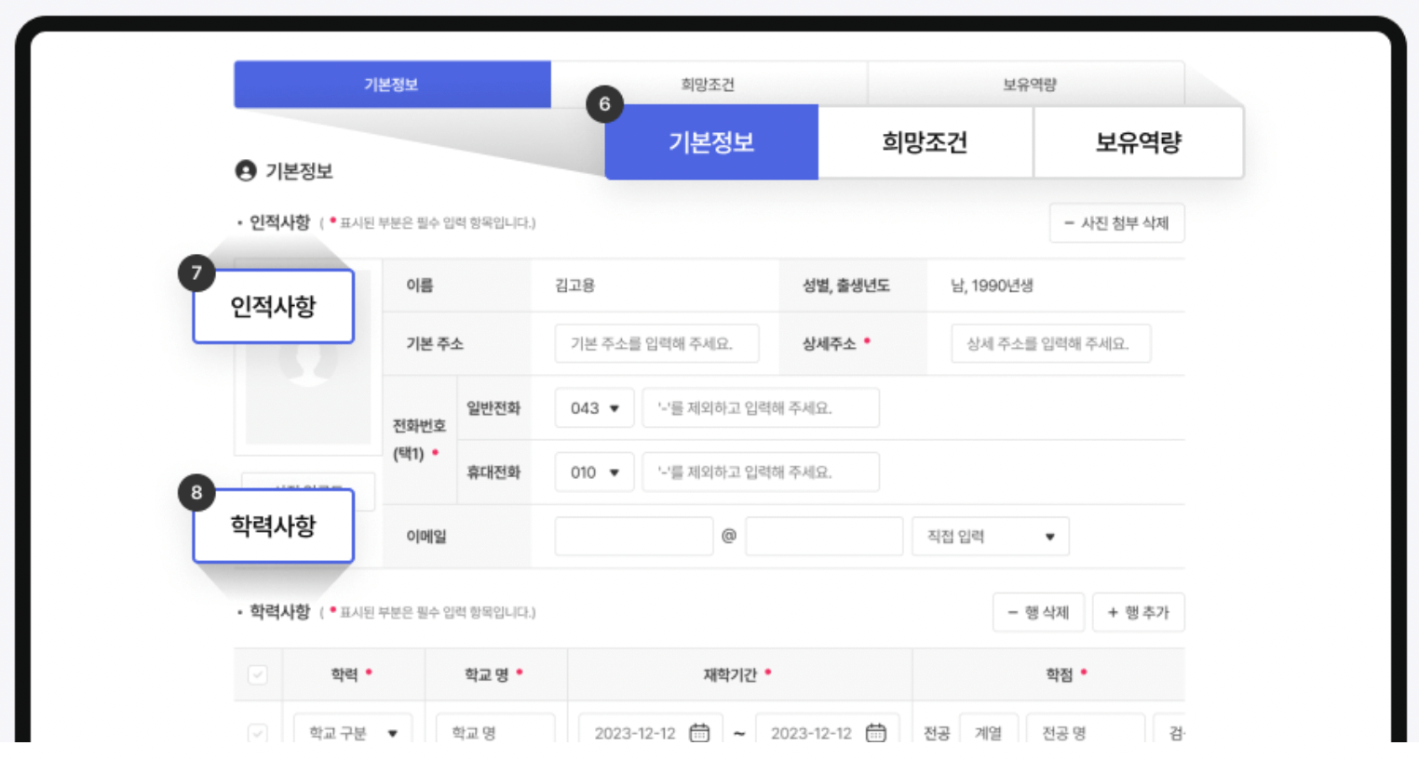Click the required-field red asterisk beside 상세주소
This screenshot has width=1419, height=759.
869,340
